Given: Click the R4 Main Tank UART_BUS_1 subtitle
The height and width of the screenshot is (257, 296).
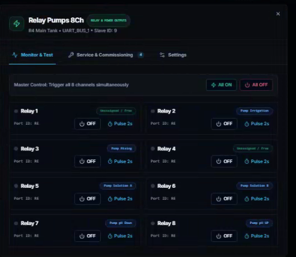Looking at the screenshot, I should pyautogui.click(x=73, y=31).
